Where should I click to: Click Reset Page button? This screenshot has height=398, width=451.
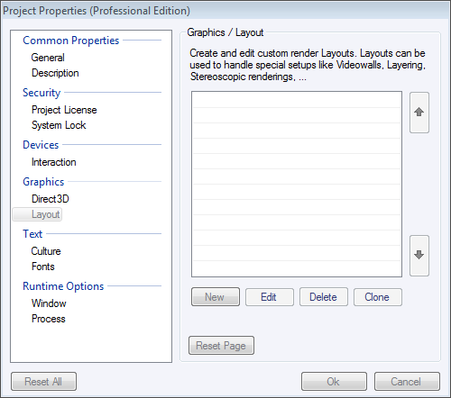[x=221, y=346]
